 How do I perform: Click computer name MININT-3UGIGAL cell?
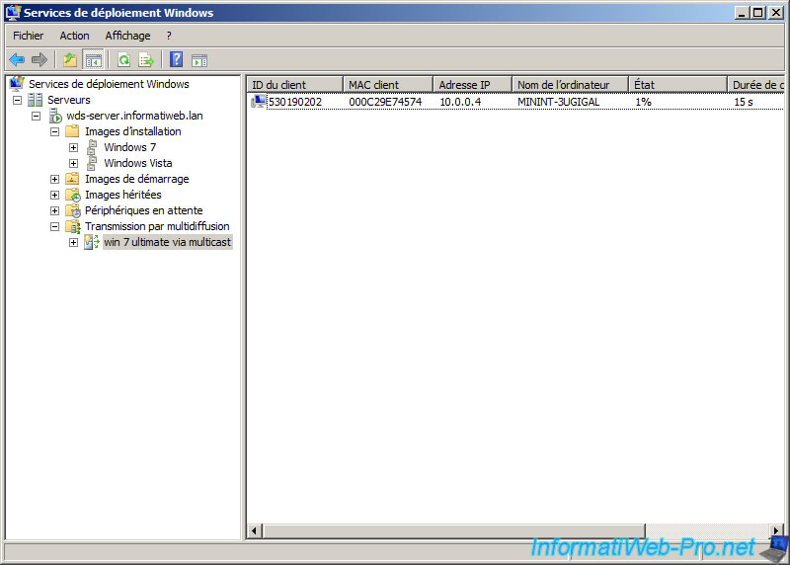coord(559,102)
